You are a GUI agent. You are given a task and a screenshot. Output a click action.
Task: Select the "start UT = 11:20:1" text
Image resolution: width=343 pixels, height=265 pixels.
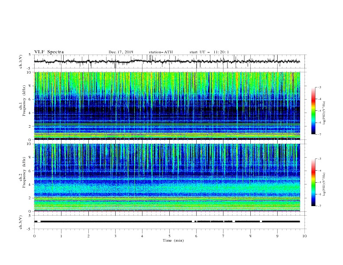(209, 52)
